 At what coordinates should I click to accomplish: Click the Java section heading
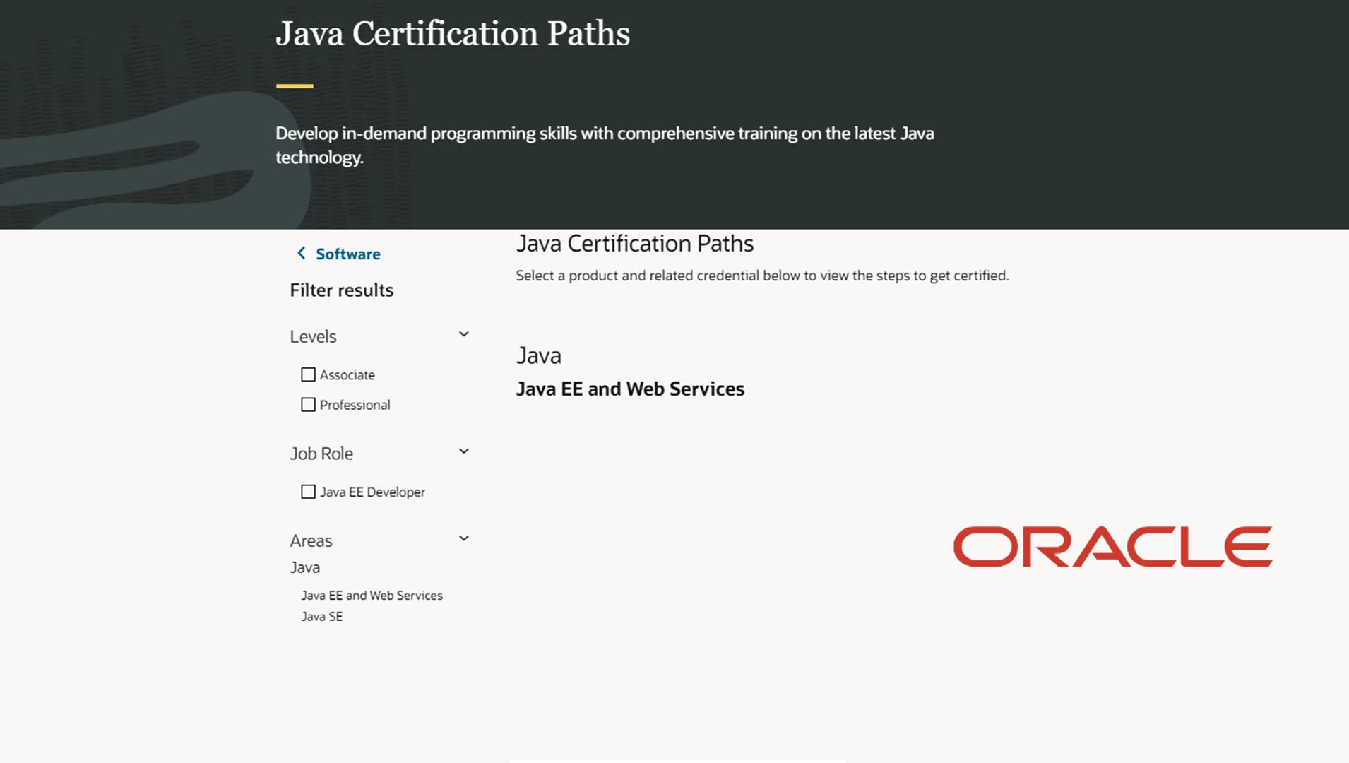pos(539,355)
